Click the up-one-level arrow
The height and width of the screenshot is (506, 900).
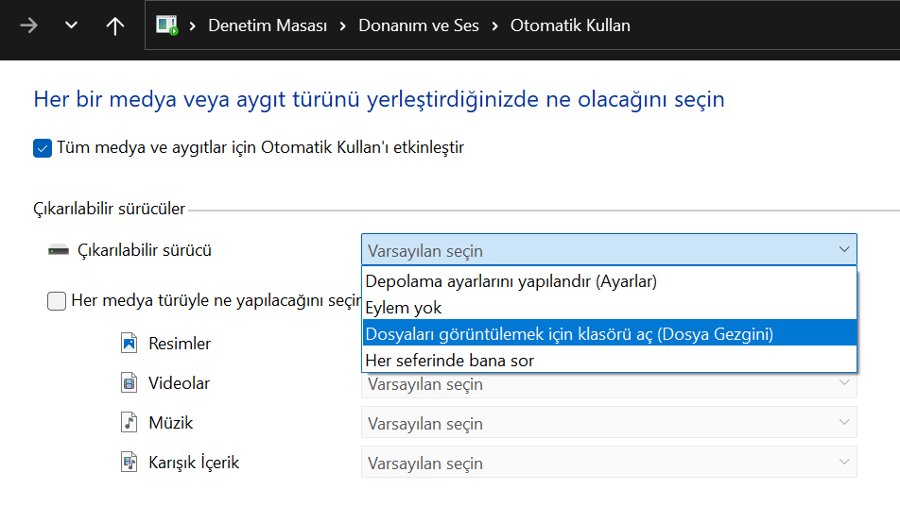pos(115,25)
